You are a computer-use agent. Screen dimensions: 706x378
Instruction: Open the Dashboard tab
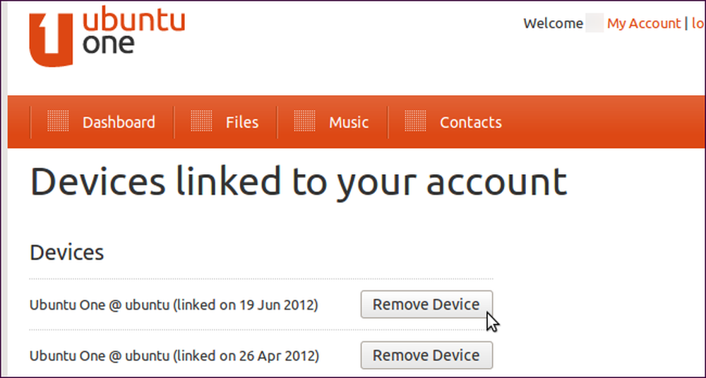tap(119, 123)
